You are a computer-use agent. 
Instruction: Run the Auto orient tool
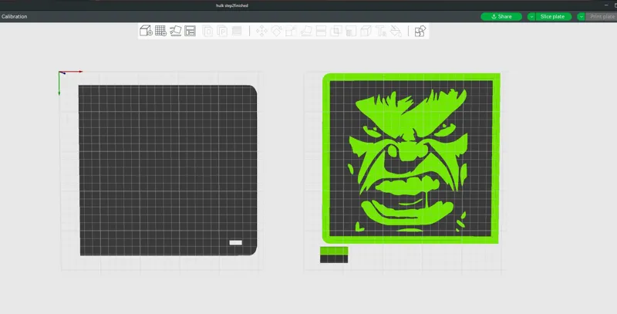[x=176, y=31]
